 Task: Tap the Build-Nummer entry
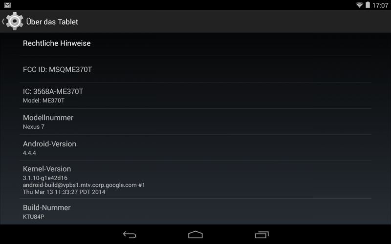point(195,211)
